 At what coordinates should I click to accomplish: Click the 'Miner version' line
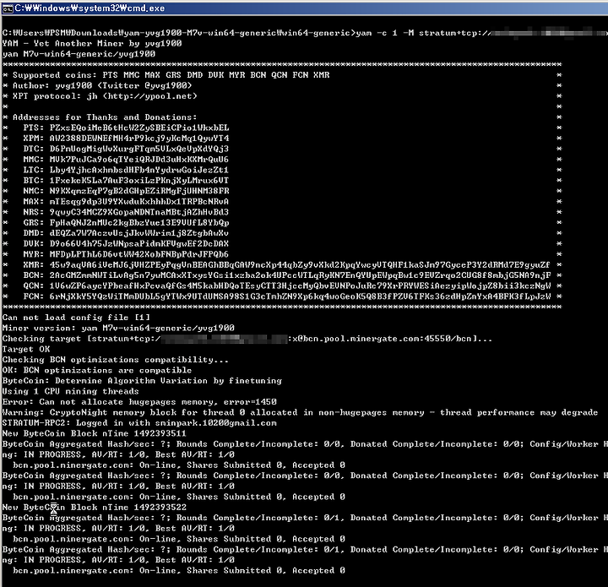[118, 328]
